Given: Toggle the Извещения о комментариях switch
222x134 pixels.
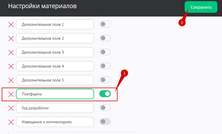Looking at the screenshot, I should tap(105, 122).
